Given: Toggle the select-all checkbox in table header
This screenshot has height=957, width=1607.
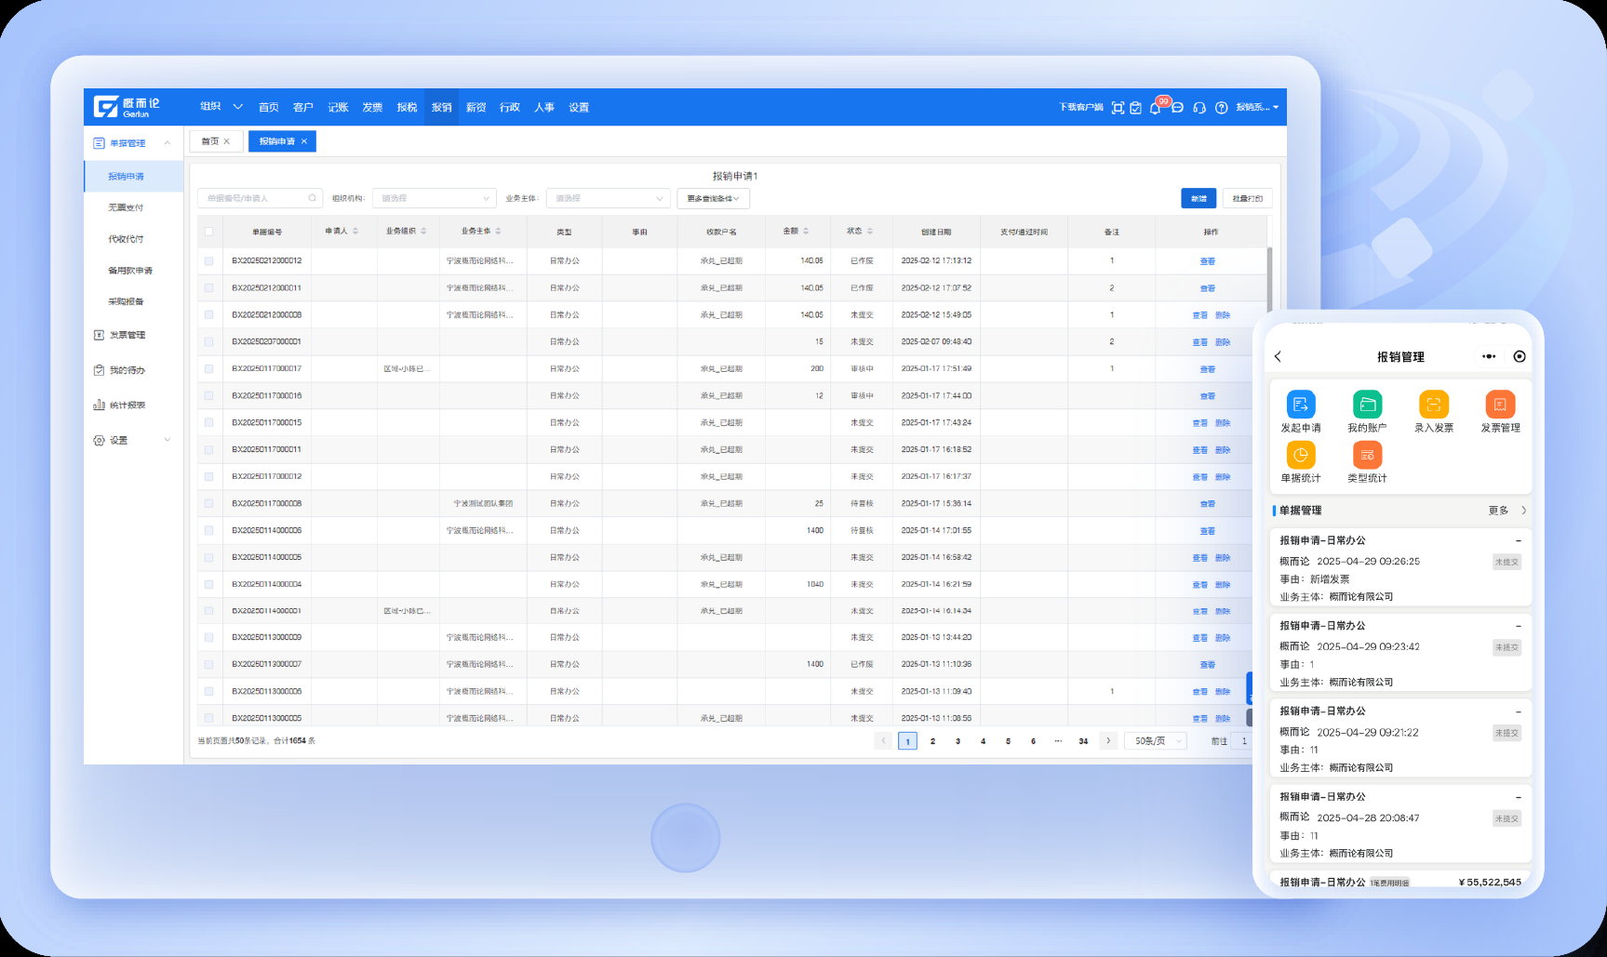Looking at the screenshot, I should (208, 232).
